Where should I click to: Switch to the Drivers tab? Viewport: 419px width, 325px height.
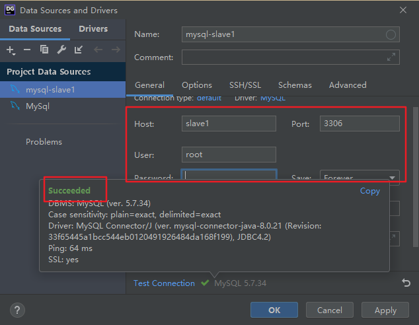point(93,29)
